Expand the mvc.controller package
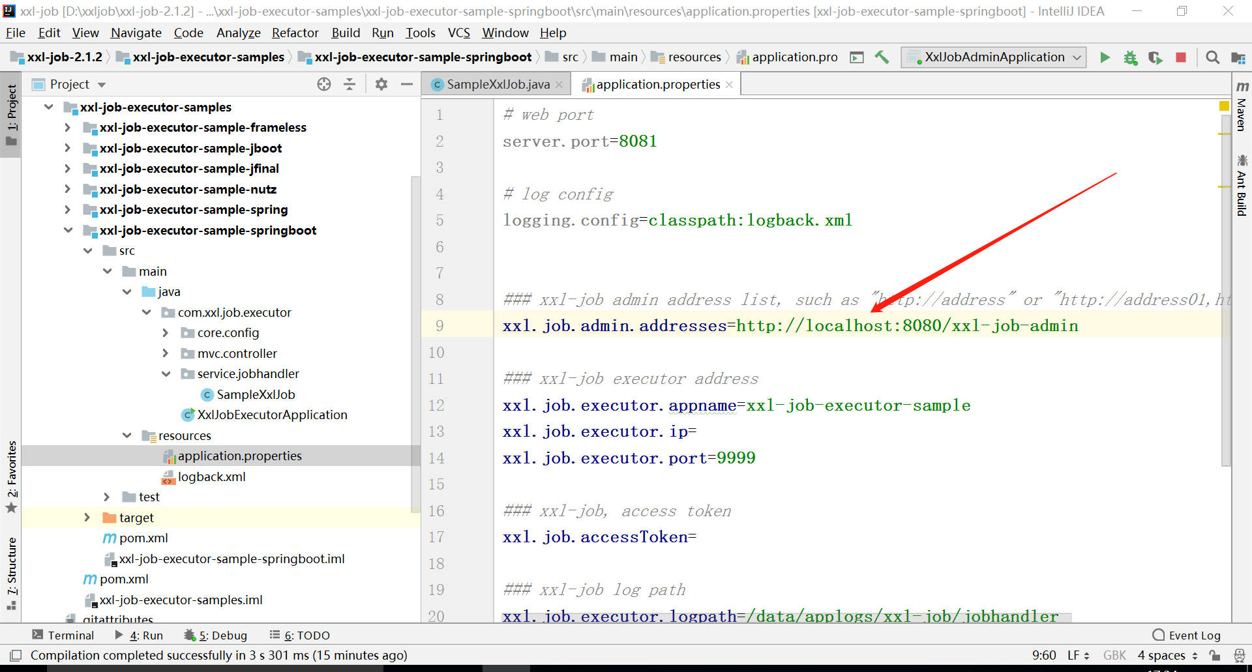This screenshot has width=1252, height=672. point(166,353)
